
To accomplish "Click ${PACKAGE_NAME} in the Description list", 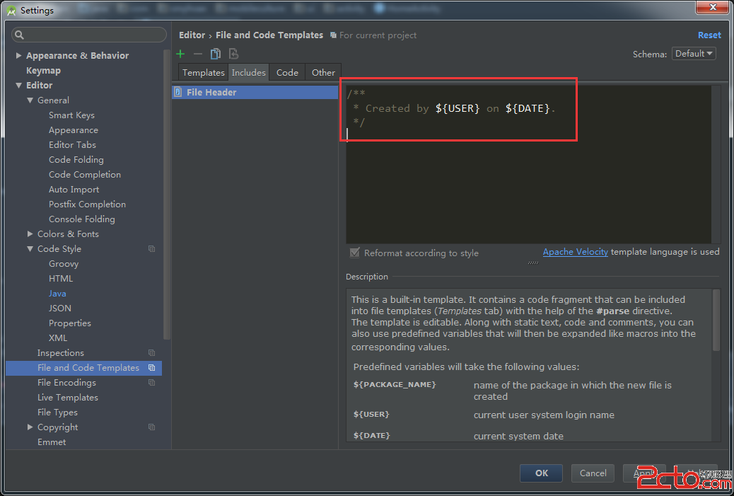I will (x=395, y=384).
